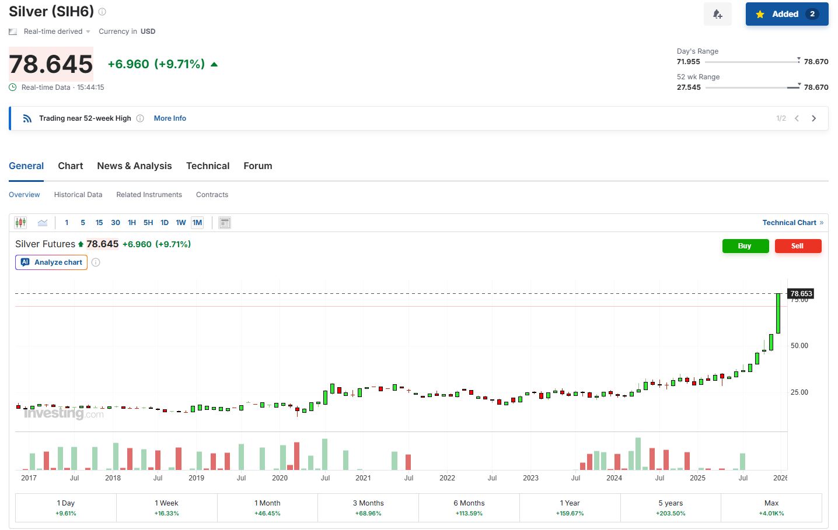The image size is (838, 530).
Task: Click the latest green candlestick on the chart
Action: (x=778, y=314)
